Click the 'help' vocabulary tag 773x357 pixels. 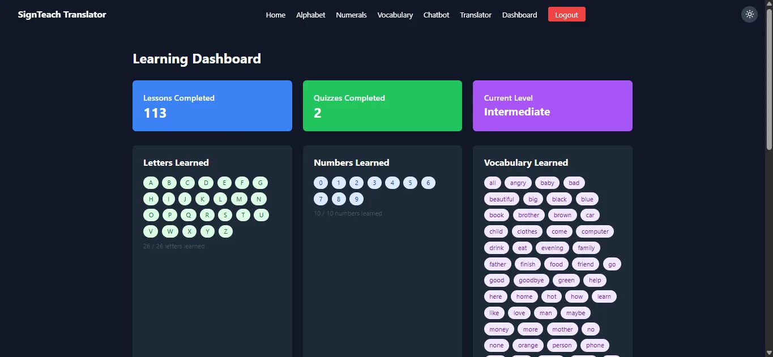[x=595, y=280]
